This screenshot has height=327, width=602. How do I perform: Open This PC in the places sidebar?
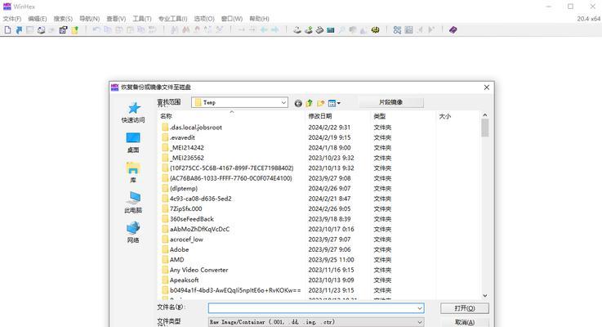(133, 203)
